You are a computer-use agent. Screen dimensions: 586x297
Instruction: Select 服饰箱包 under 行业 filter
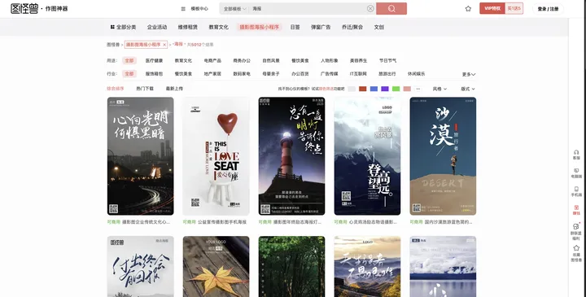tap(154, 74)
